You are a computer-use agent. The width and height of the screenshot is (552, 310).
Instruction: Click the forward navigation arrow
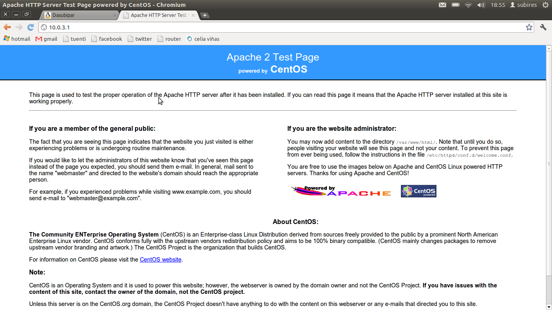tap(19, 27)
